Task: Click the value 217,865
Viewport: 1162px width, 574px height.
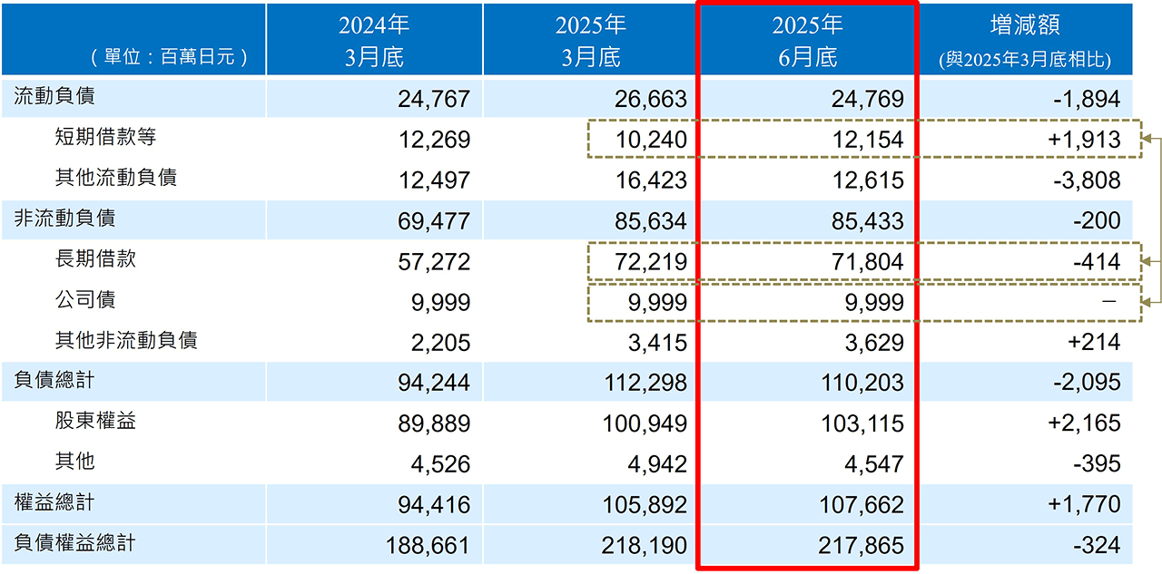Action: [862, 546]
